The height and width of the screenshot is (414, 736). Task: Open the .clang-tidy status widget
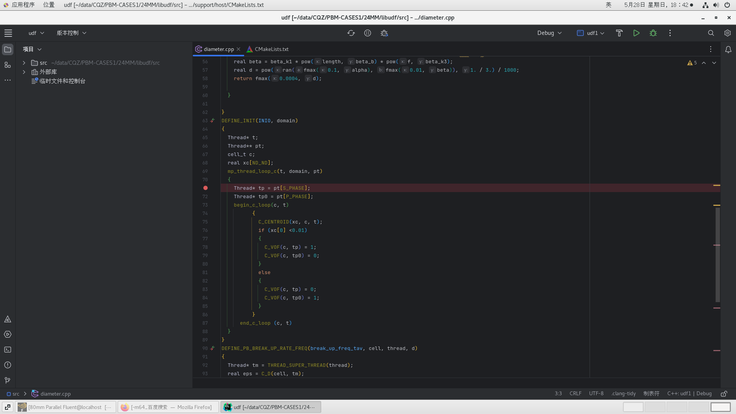[624, 394]
